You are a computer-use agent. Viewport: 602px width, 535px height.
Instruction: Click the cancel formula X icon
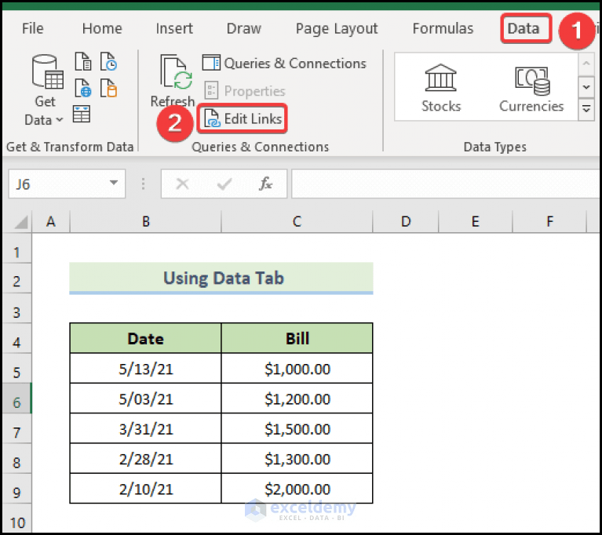(182, 184)
